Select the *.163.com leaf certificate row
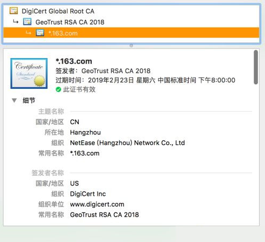The width and height of the screenshot is (265, 242). click(131, 33)
